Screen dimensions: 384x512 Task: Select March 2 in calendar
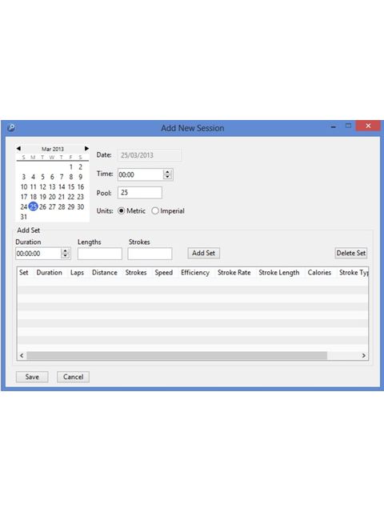coord(80,167)
